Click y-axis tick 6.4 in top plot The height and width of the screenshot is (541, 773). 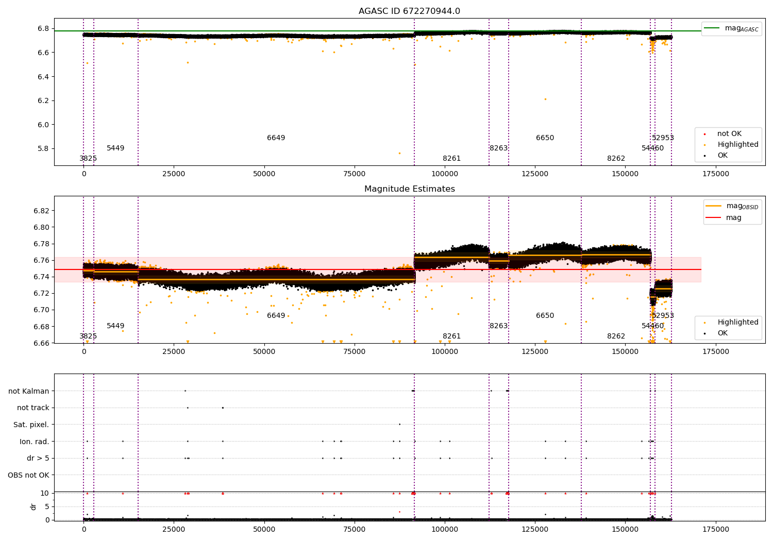pyautogui.click(x=43, y=77)
